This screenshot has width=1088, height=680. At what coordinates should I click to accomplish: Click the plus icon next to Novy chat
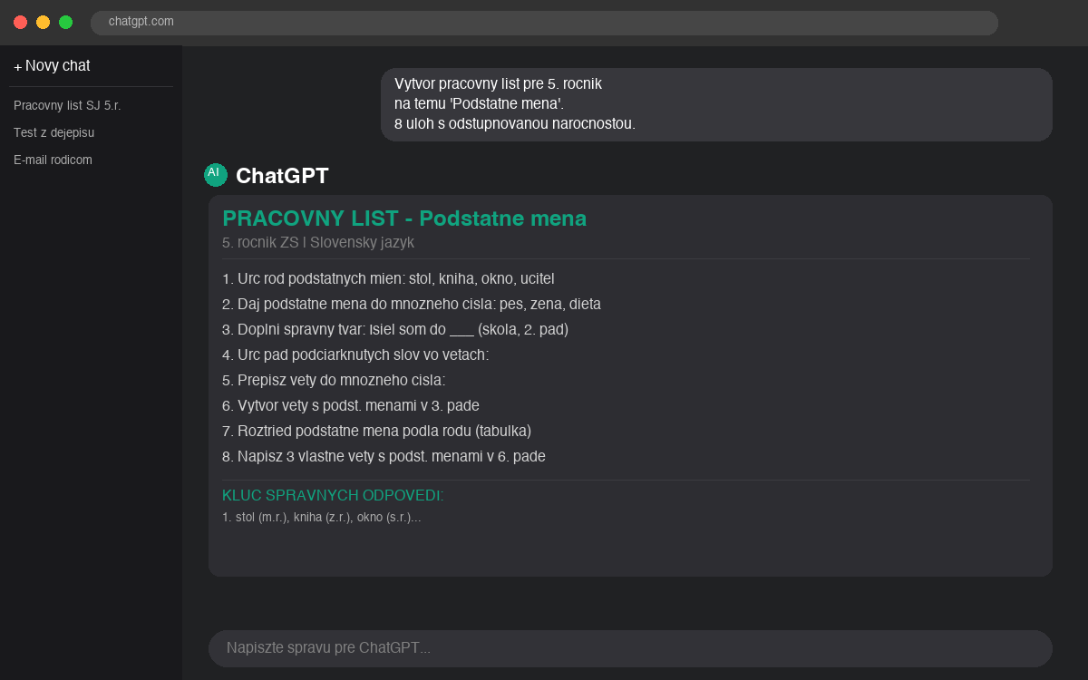(x=17, y=65)
